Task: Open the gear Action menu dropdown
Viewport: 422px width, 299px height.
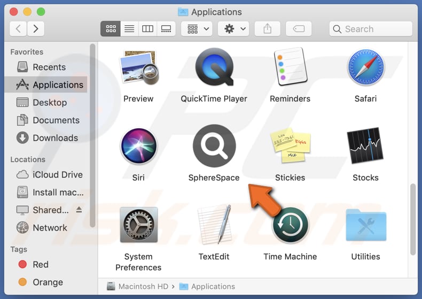Action: pos(235,29)
